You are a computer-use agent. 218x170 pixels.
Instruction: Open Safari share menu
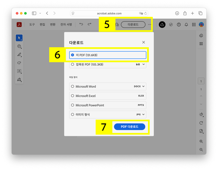[x=185, y=13]
